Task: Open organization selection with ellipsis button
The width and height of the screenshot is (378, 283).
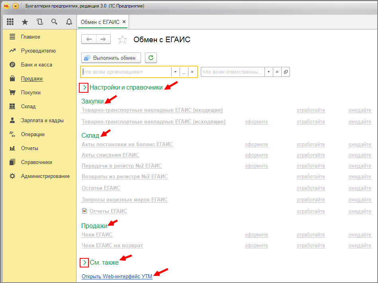Action: click(184, 72)
